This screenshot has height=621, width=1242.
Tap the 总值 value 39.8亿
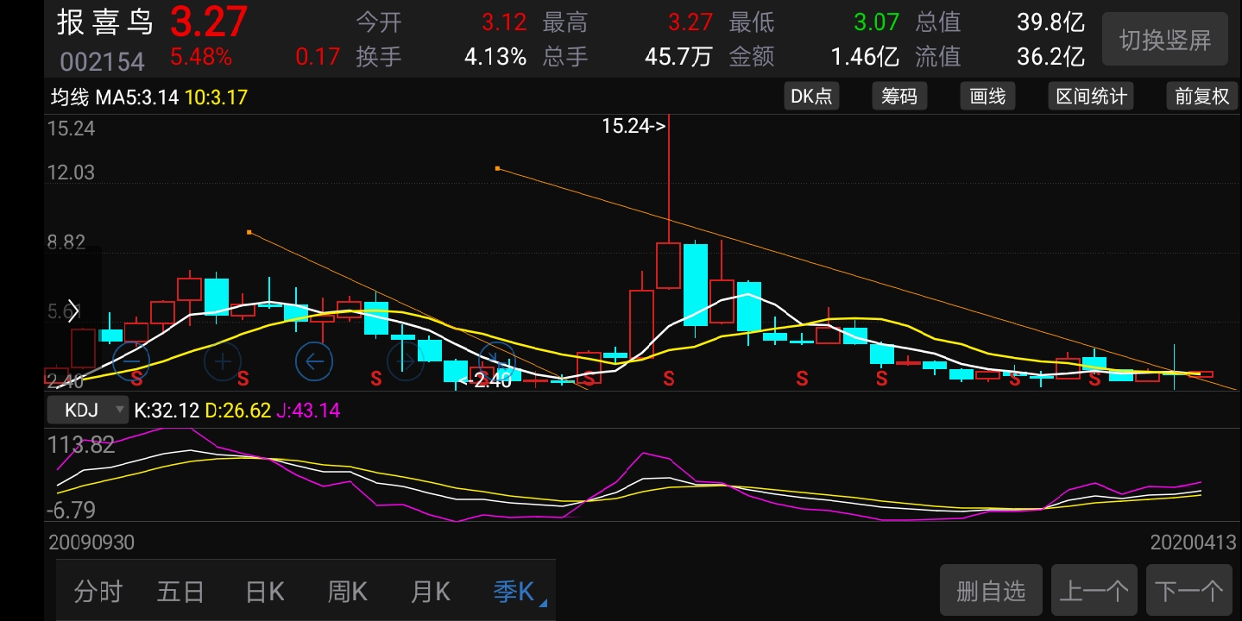1050,22
